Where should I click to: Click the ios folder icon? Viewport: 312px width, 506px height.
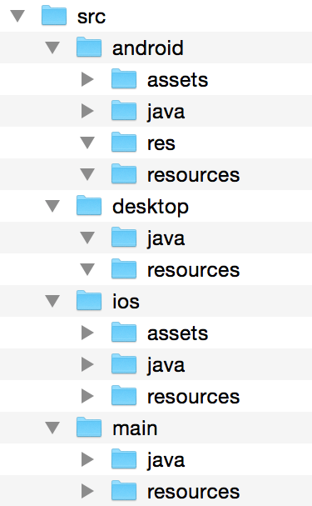[89, 300]
